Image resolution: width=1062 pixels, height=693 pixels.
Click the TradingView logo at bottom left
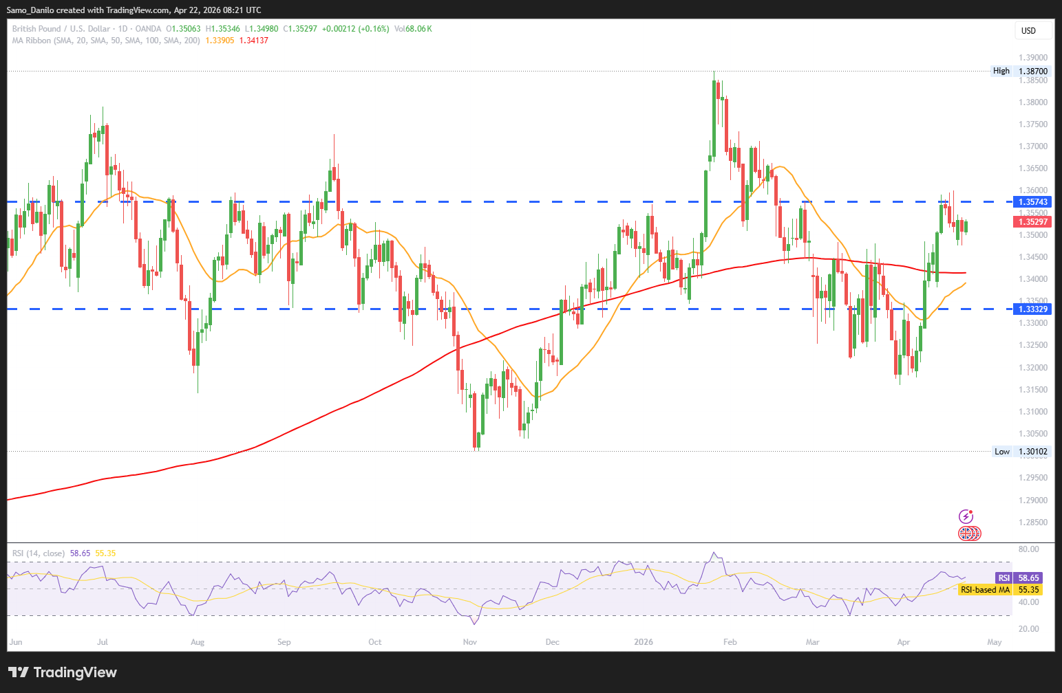coord(63,672)
